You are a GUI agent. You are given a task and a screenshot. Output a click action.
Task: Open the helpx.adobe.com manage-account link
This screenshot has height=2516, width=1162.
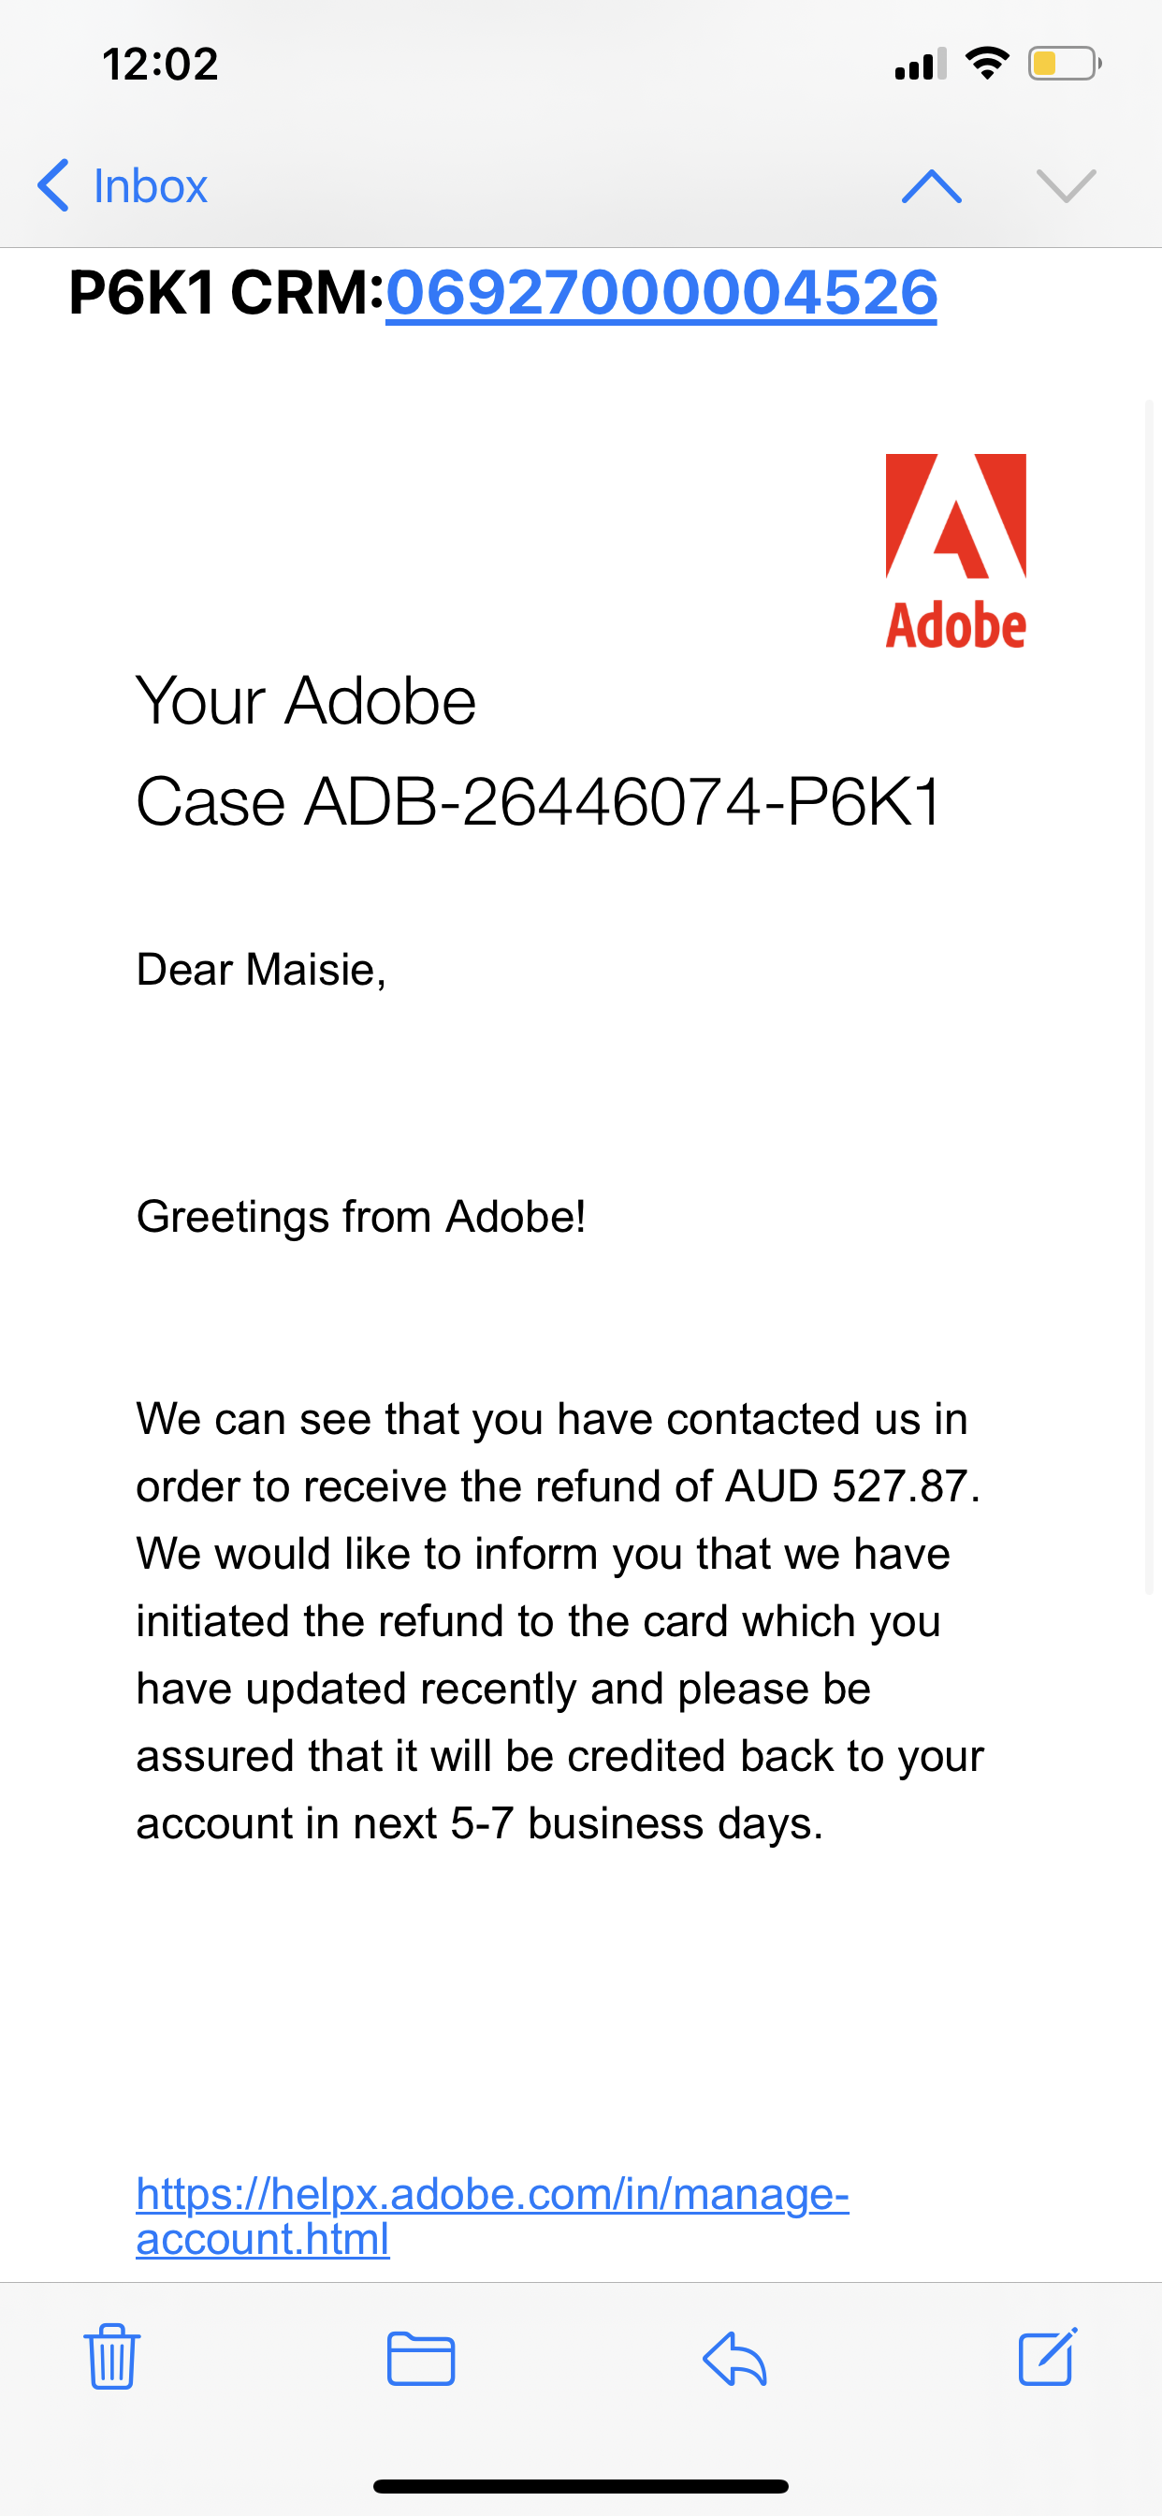point(492,2217)
